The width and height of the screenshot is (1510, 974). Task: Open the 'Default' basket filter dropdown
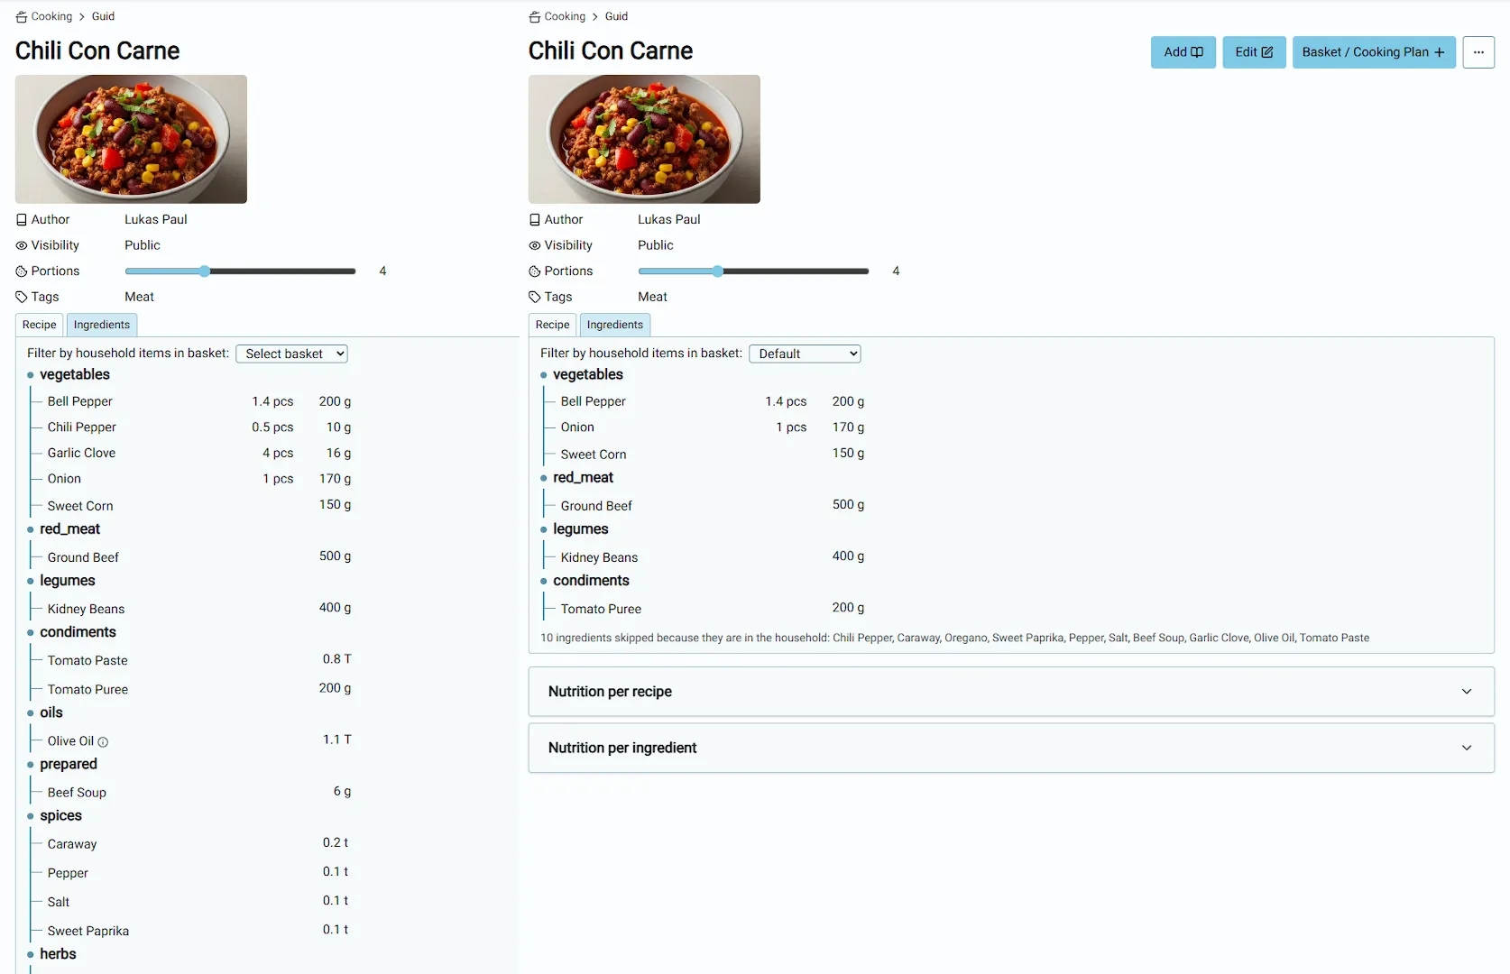click(805, 354)
